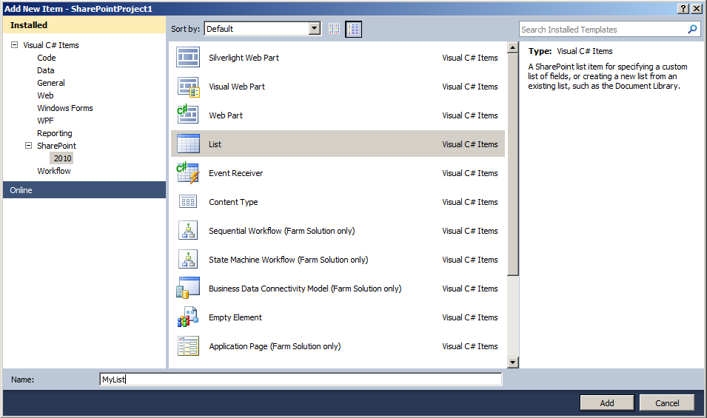The width and height of the screenshot is (707, 418).
Task: Select 'Sequential Workflow (Farm Solution only)' text
Action: [x=282, y=231]
